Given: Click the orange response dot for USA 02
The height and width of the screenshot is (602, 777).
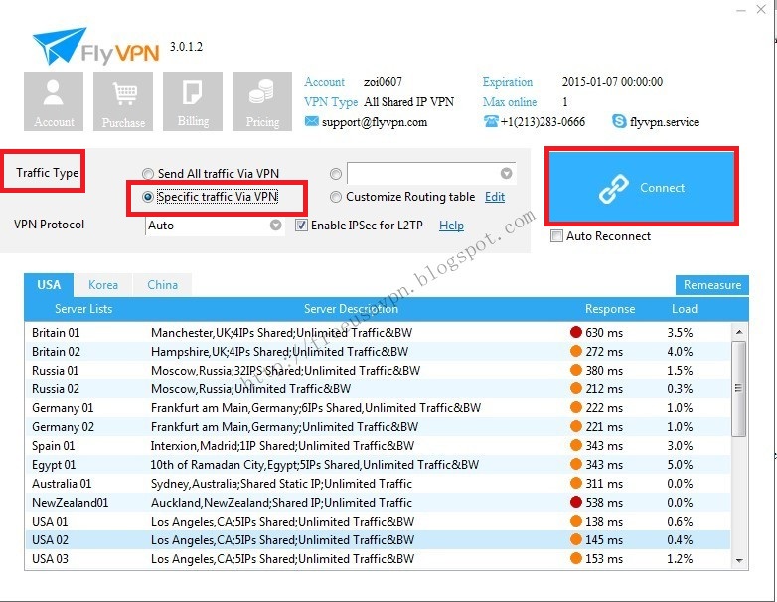Looking at the screenshot, I should click(576, 539).
